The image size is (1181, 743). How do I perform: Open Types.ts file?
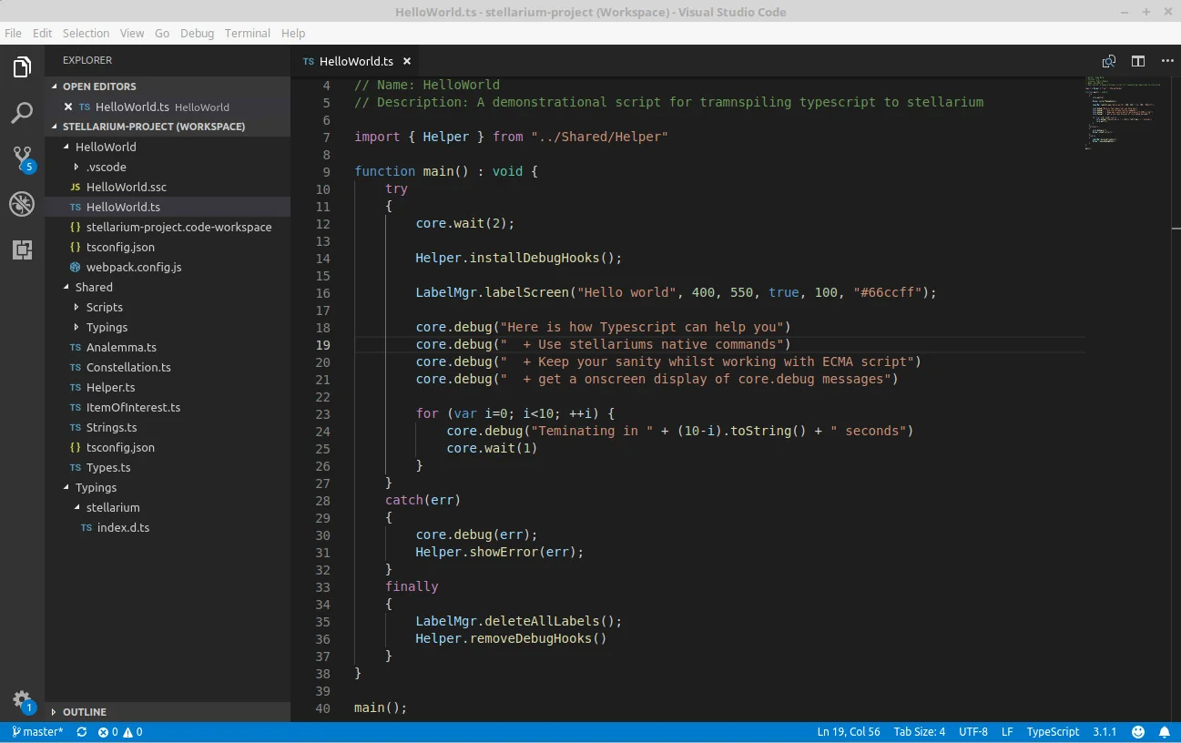coord(168,467)
